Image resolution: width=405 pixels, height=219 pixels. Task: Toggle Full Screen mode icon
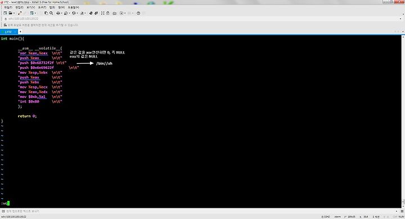coord(103,13)
